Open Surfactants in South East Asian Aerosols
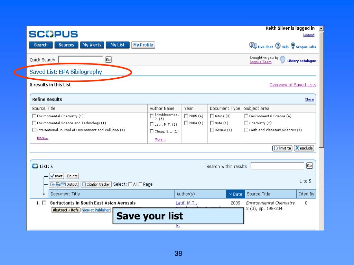This screenshot has height=265, width=354. coord(93,203)
